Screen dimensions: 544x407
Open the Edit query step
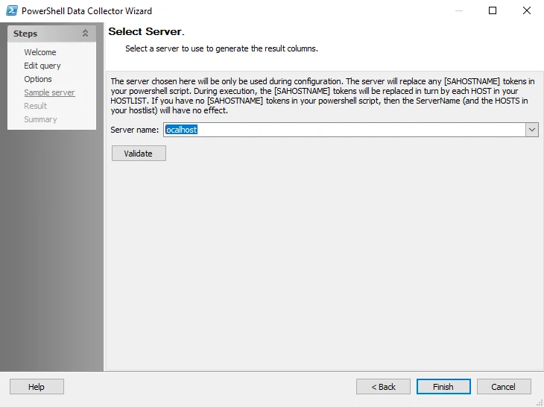coord(42,66)
